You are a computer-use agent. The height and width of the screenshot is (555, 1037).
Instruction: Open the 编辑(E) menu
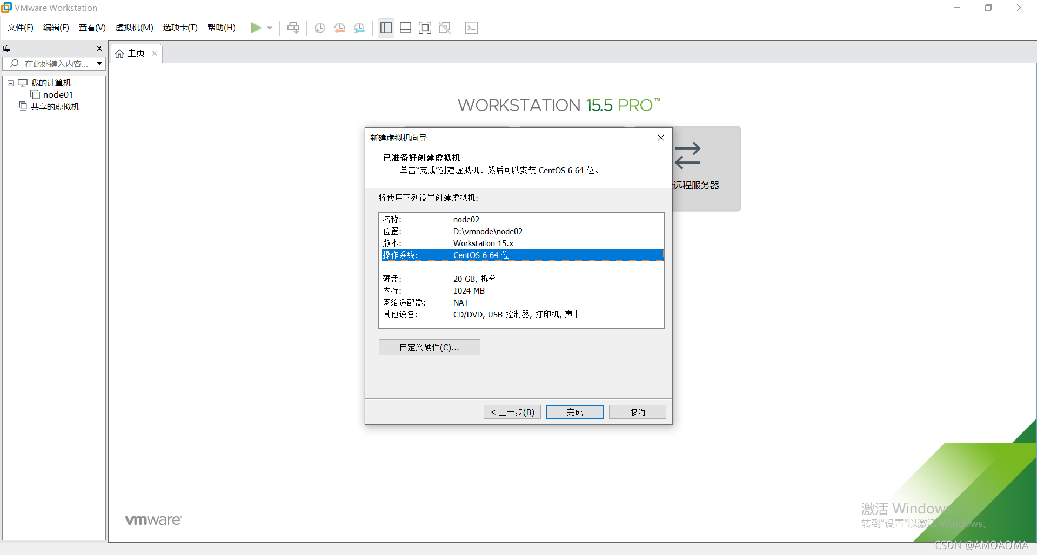pyautogui.click(x=56, y=28)
